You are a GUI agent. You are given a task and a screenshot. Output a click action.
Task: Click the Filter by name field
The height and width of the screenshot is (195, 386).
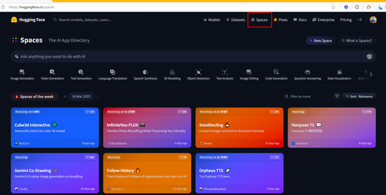[307, 97]
